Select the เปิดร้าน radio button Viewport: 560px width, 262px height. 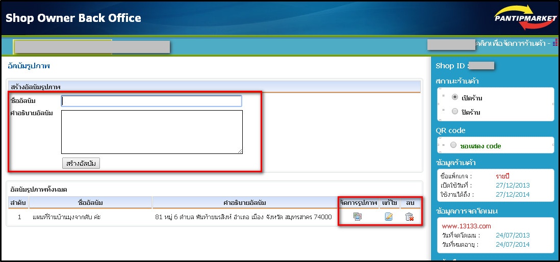pos(455,97)
